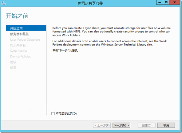Select the Device Policies step
The image size is (182, 133).
coord(20,56)
